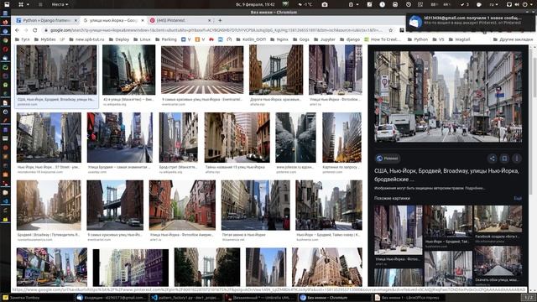
Task: Open the Gogs bookmarks folder
Action: click(301, 39)
